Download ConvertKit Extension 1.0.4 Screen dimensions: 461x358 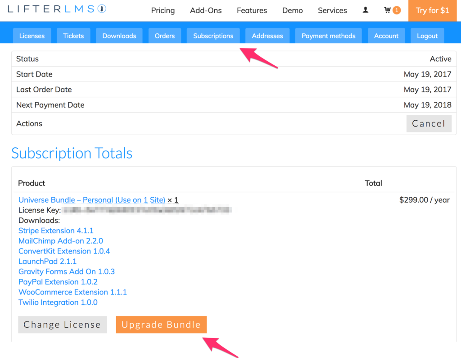click(64, 251)
